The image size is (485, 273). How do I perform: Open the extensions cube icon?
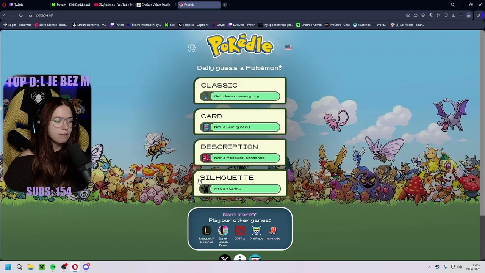(478, 15)
